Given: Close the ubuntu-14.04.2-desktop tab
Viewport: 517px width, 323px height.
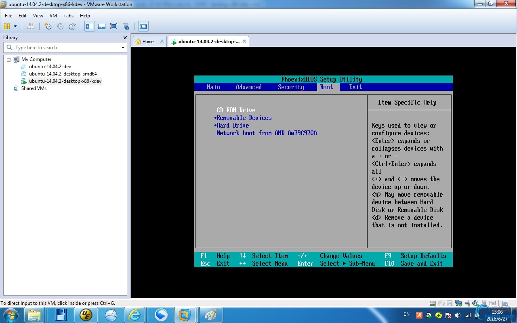Looking at the screenshot, I should [244, 41].
